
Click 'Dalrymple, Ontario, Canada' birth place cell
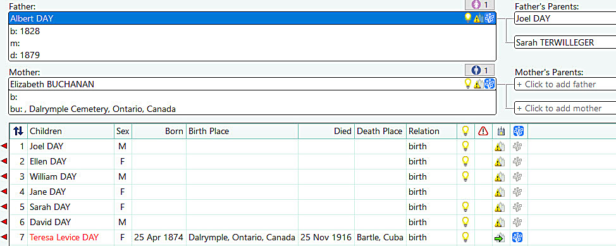[x=242, y=237]
